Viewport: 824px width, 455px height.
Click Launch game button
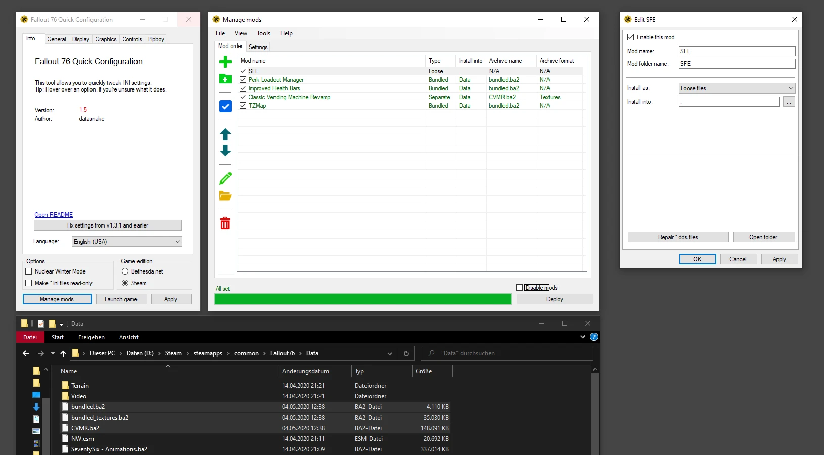[121, 299]
